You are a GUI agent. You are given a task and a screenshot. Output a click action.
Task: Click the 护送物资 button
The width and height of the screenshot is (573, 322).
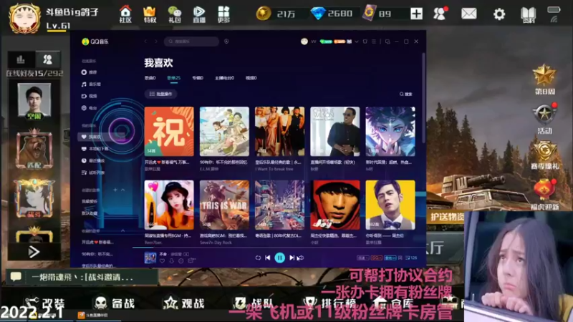pos(446,218)
